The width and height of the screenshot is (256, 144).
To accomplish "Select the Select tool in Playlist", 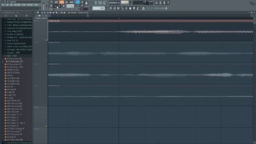I will coord(59,12).
